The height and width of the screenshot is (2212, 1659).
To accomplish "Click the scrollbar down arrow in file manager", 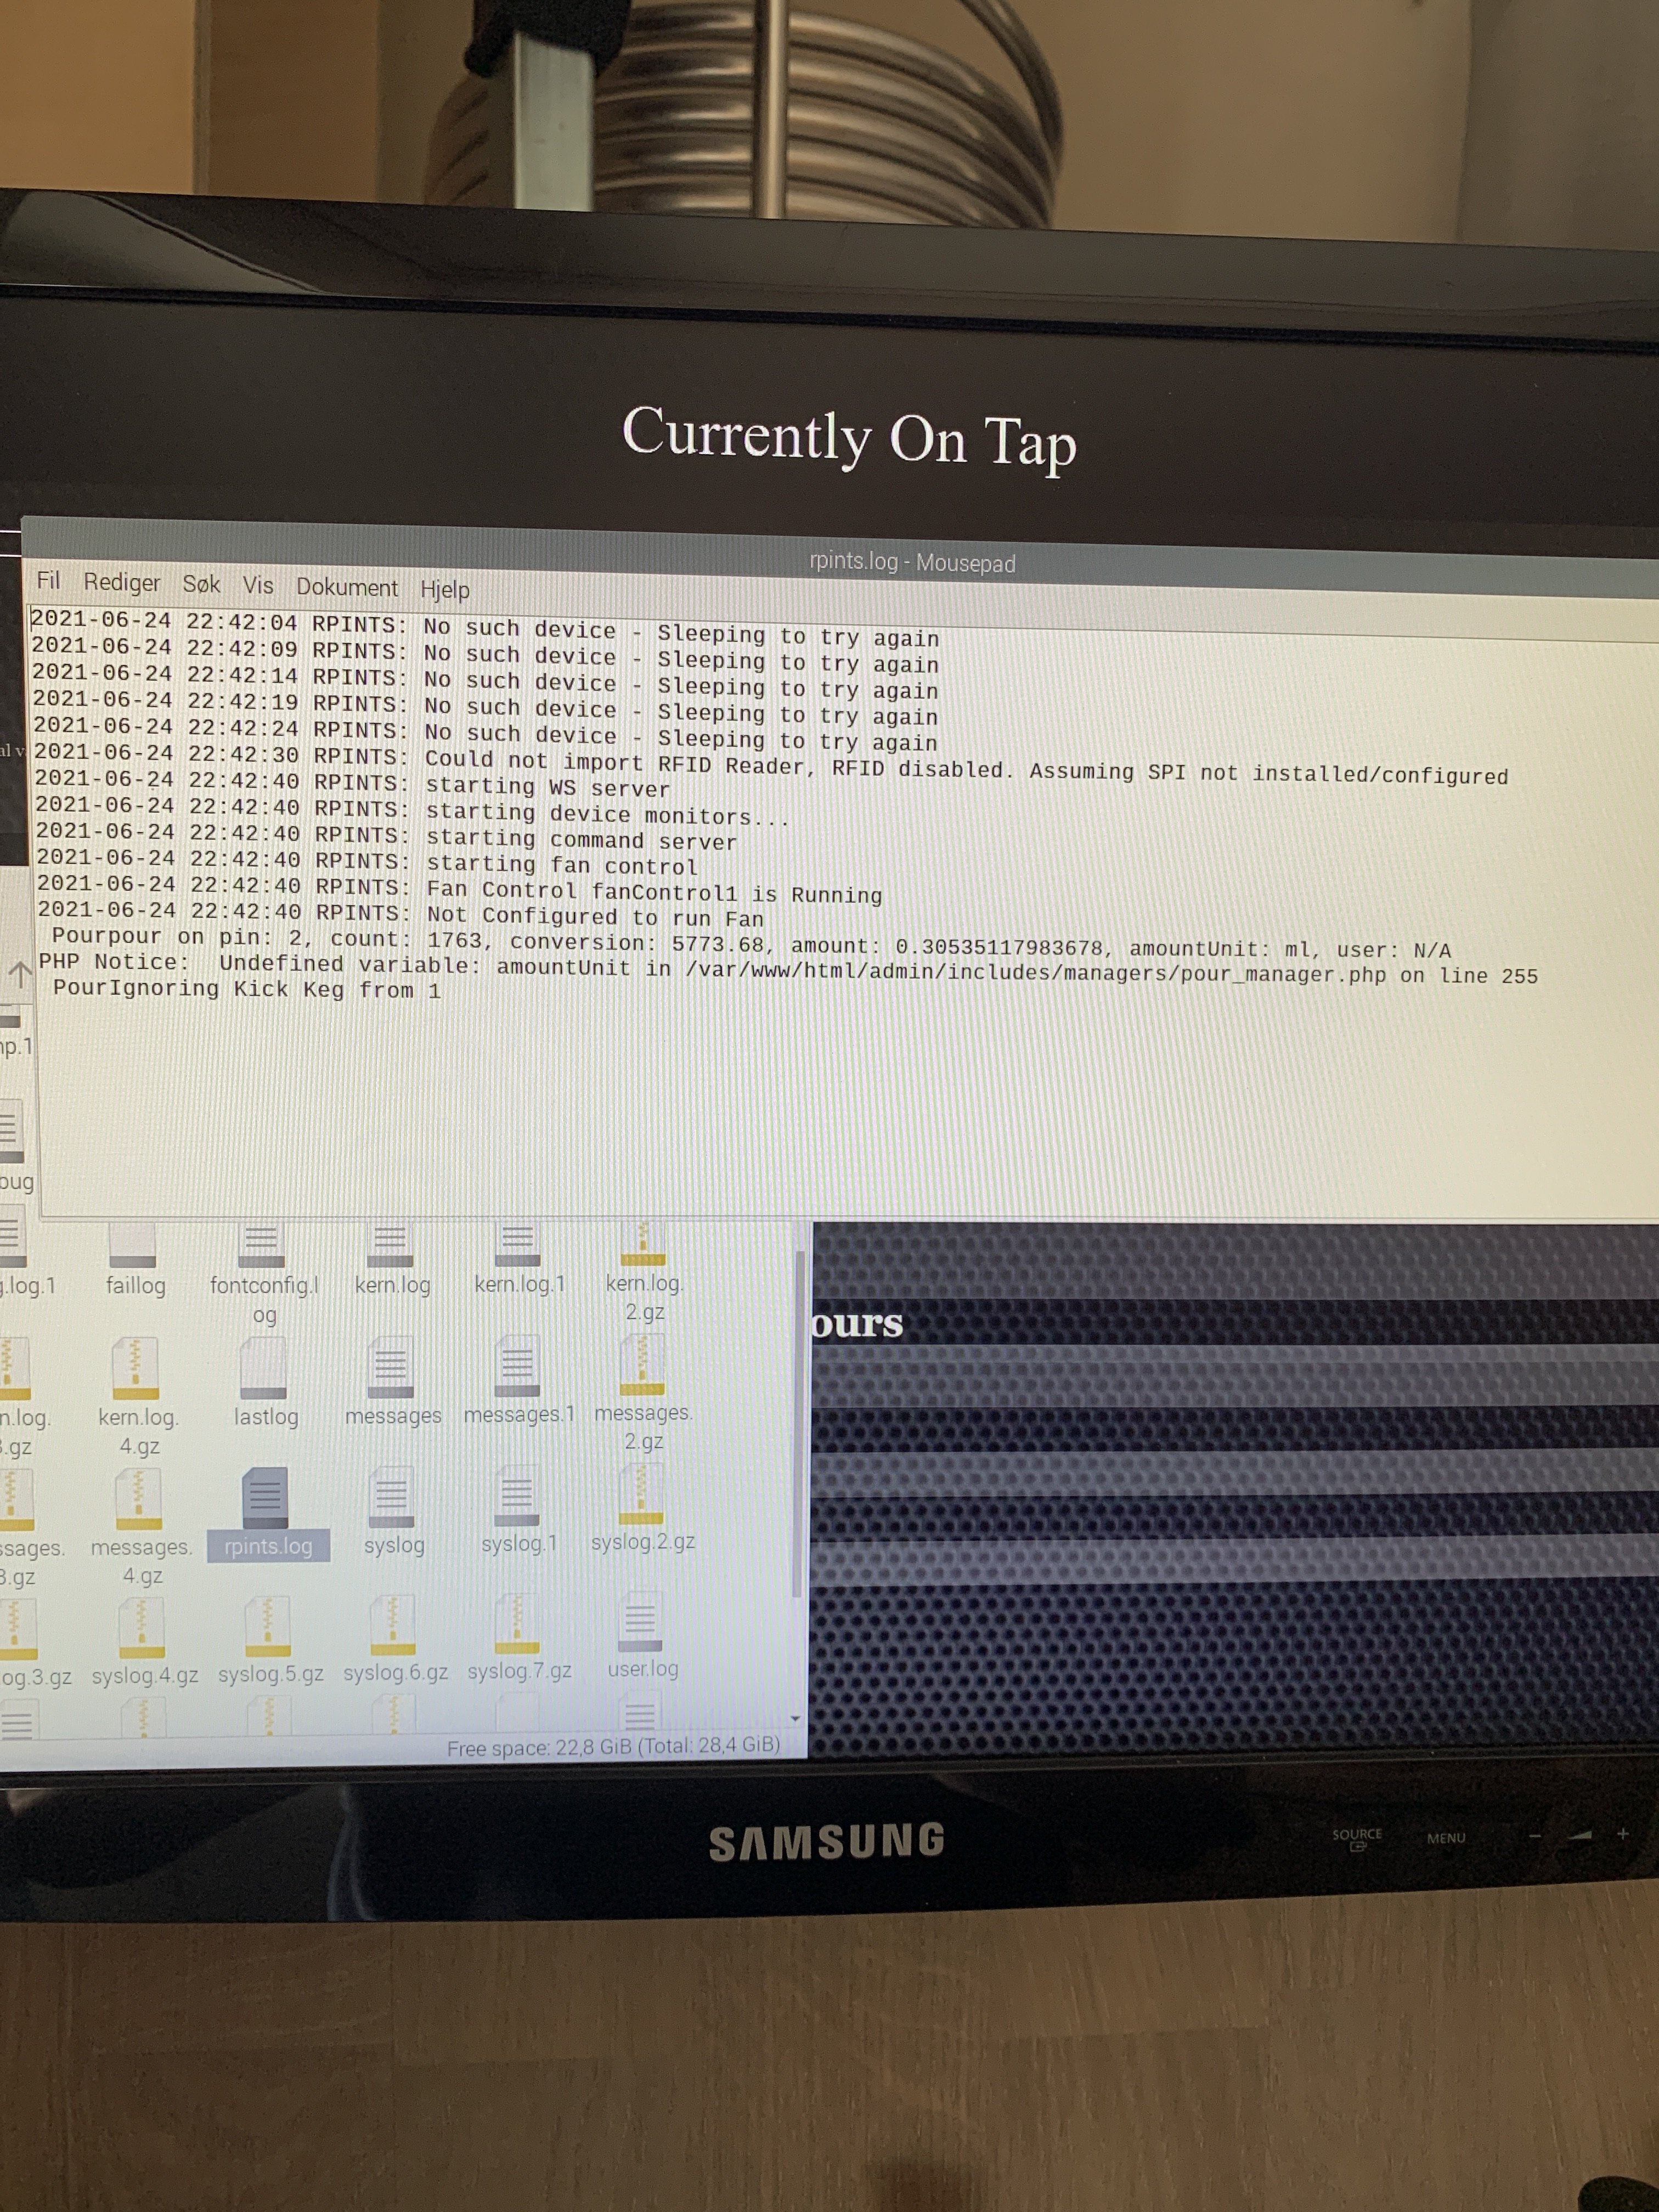I will point(796,1718).
